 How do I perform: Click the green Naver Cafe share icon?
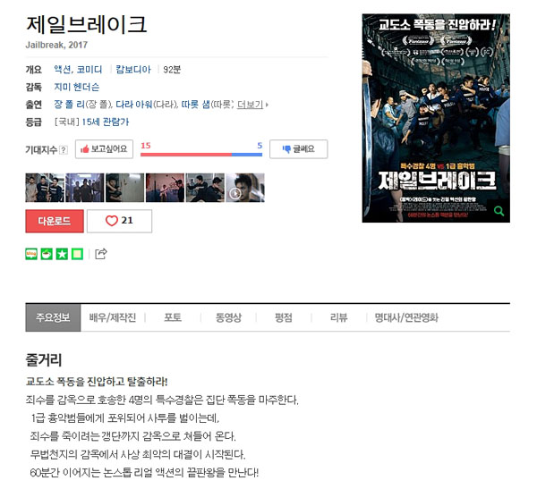[x=47, y=254]
